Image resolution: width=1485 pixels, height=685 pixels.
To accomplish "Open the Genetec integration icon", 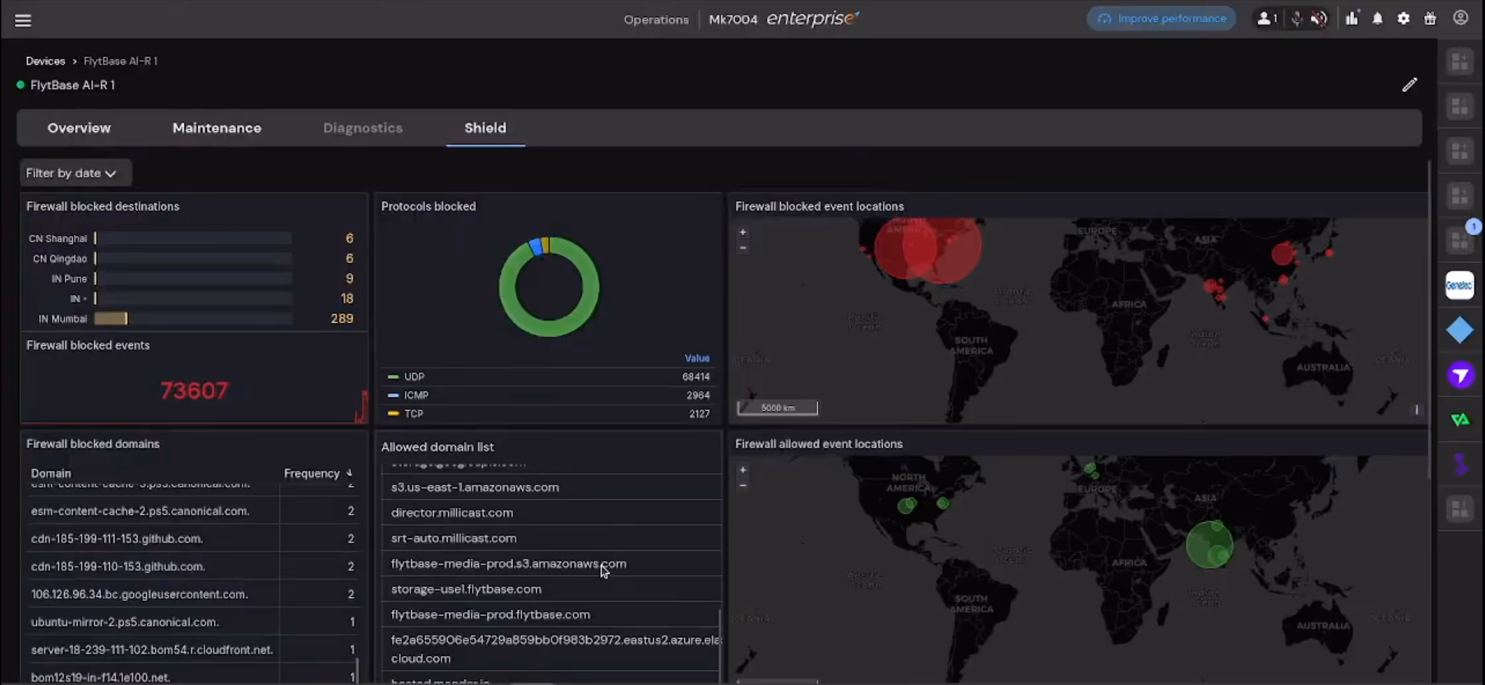I will click(x=1459, y=286).
